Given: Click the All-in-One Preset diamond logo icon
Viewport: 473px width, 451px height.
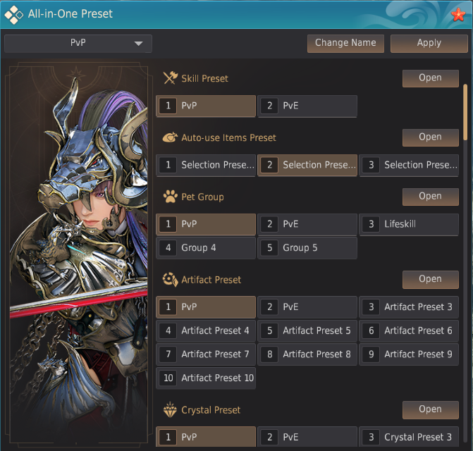Looking at the screenshot, I should pyautogui.click(x=15, y=14).
